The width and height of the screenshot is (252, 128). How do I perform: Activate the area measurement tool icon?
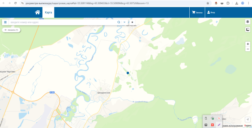[x=248, y=29]
